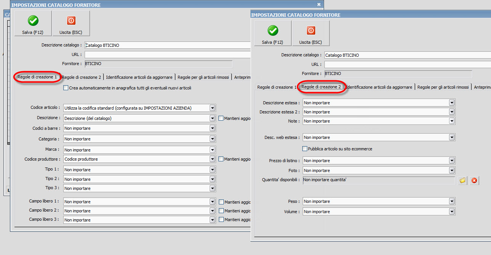Open Identificazione articoli da aggiornare tab, left window
The image size is (491, 255).
(x=140, y=77)
